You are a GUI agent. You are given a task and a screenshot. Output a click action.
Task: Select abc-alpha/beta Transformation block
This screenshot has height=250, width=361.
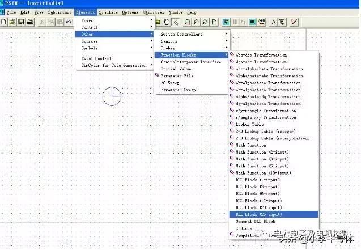pos(274,69)
